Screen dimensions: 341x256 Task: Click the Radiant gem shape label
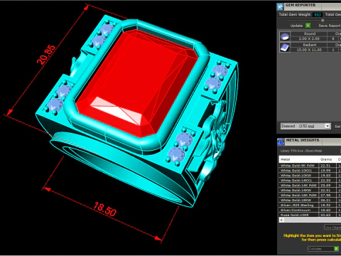[x=310, y=45]
